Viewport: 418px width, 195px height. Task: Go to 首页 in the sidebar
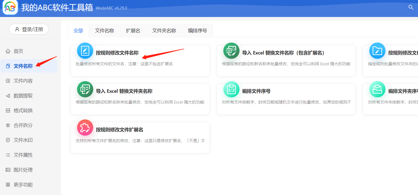point(18,51)
